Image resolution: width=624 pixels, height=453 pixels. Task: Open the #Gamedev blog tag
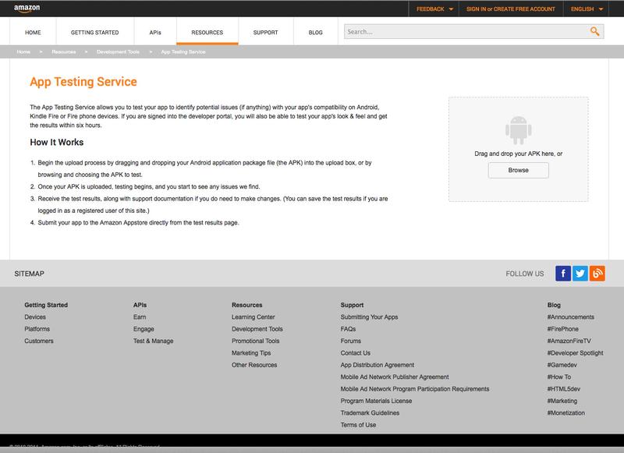tap(562, 365)
